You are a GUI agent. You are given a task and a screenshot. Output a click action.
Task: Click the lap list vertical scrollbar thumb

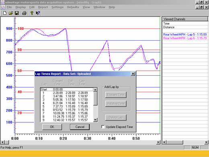point(95,99)
